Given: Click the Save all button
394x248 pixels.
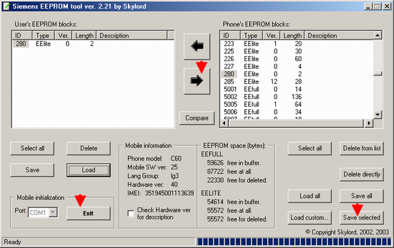Looking at the screenshot, I should (x=362, y=196).
